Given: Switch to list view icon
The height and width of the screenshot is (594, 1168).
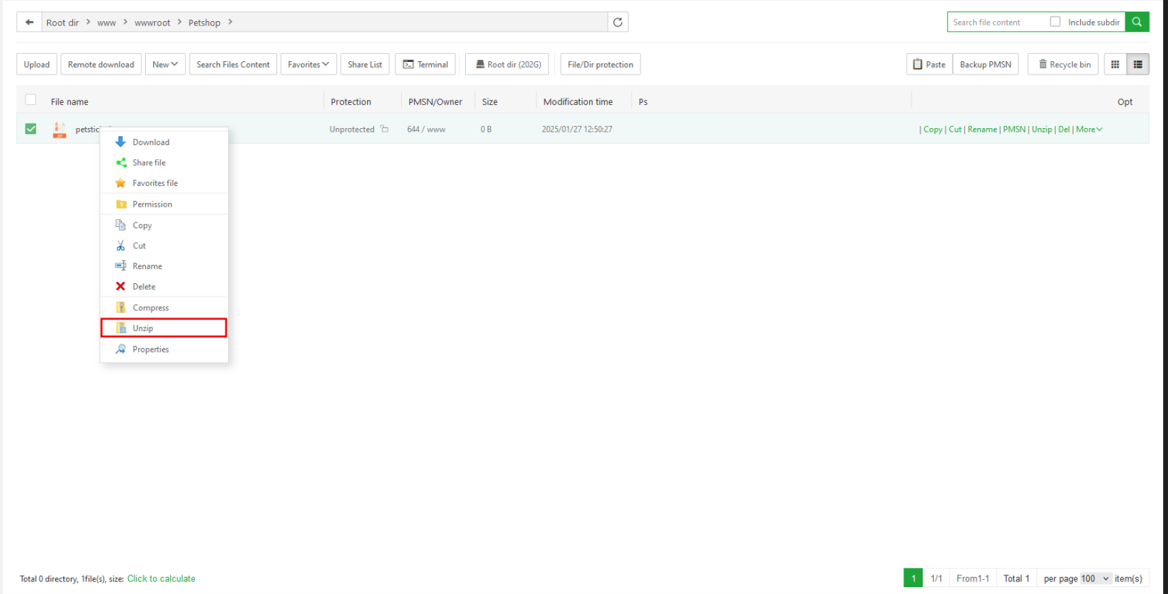Looking at the screenshot, I should (1137, 65).
